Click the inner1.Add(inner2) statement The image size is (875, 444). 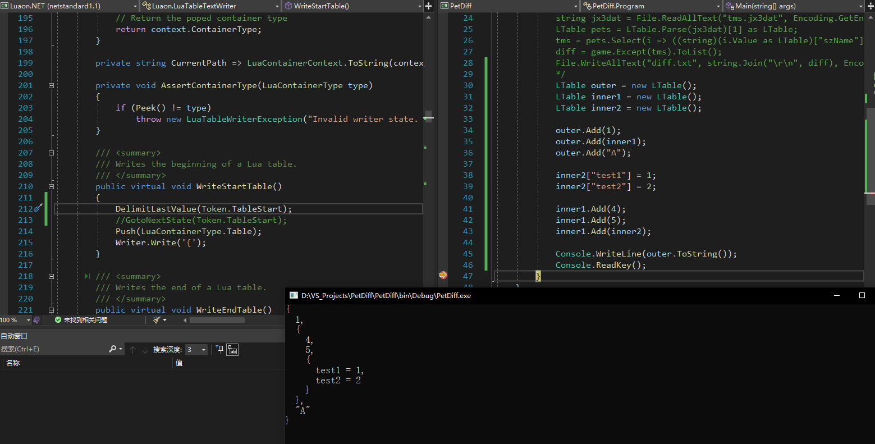(603, 231)
